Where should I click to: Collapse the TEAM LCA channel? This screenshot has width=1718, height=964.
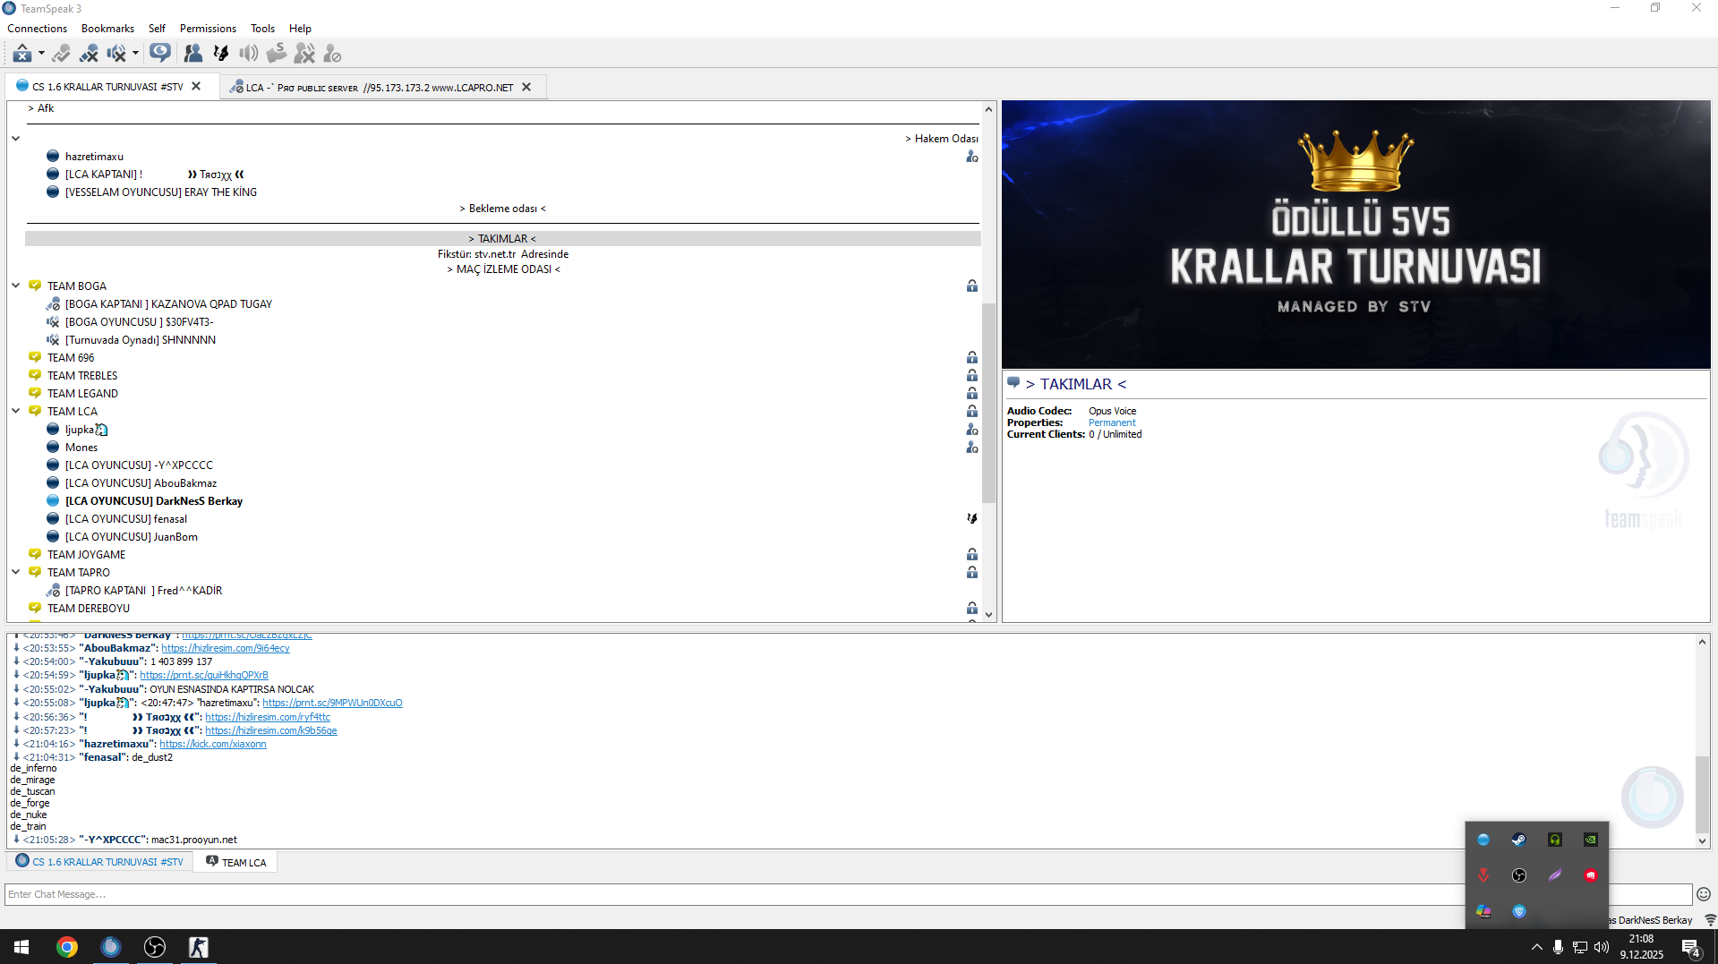pyautogui.click(x=15, y=412)
